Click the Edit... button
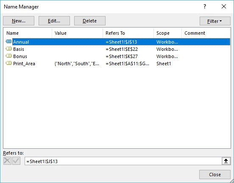234x183 pixels. [x=54, y=21]
